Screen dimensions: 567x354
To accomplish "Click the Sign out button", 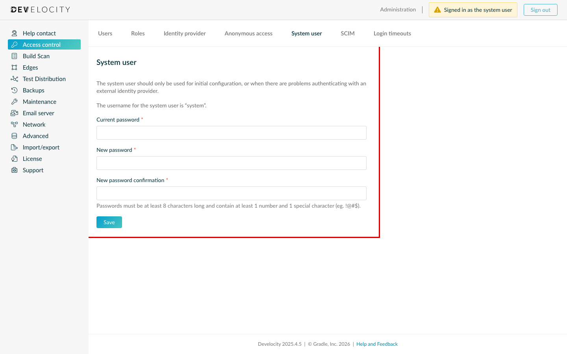I will 540,9.
